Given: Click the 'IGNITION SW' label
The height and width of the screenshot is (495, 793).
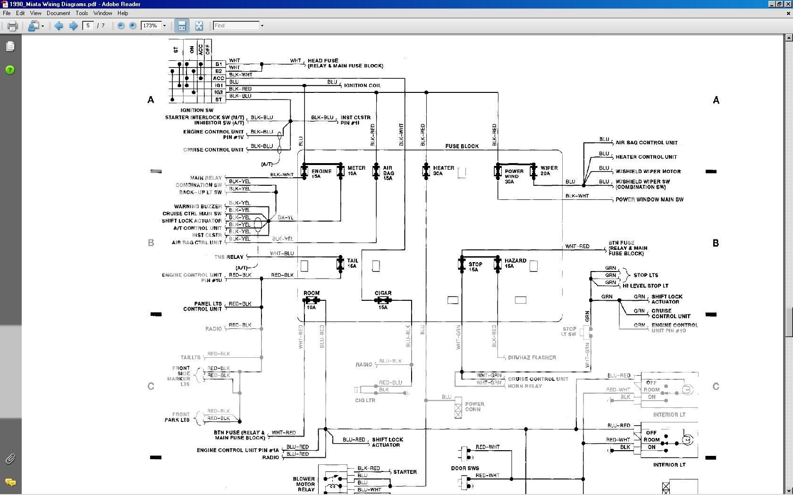Looking at the screenshot, I should point(197,110).
